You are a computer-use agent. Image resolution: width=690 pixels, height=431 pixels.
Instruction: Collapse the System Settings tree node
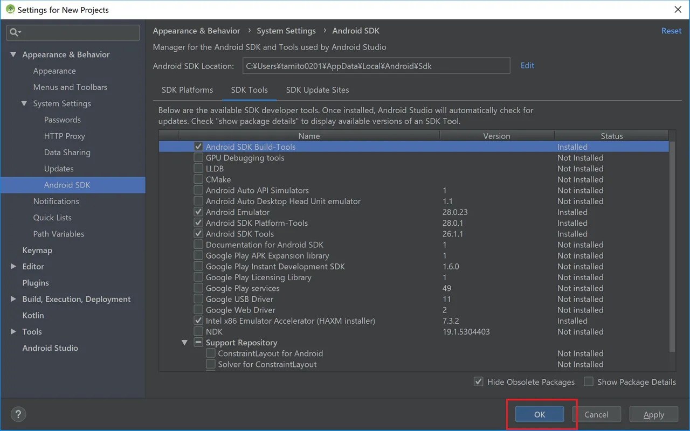(x=24, y=103)
